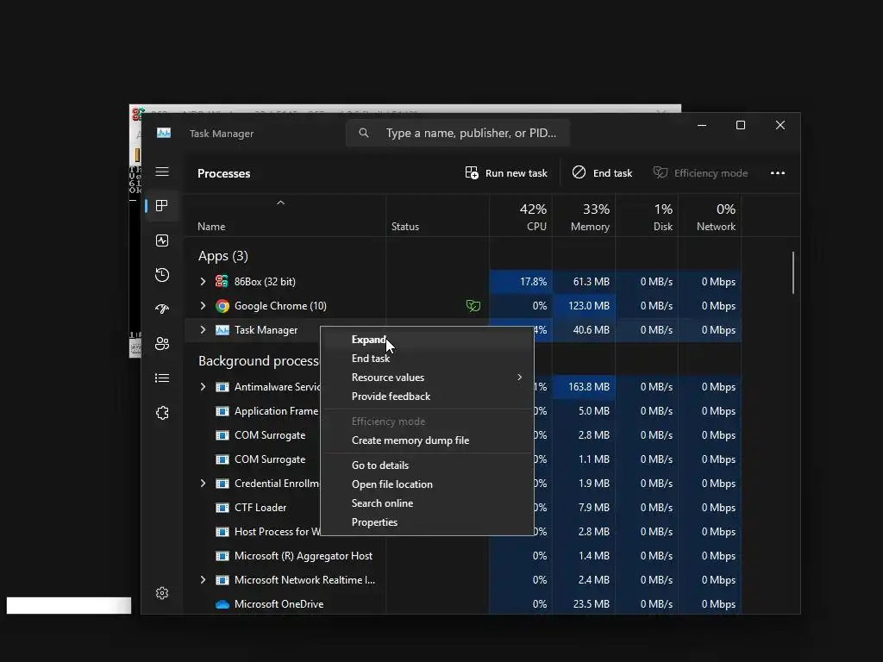Choose Expand in the context menu
Image resolution: width=883 pixels, height=662 pixels.
(427, 340)
